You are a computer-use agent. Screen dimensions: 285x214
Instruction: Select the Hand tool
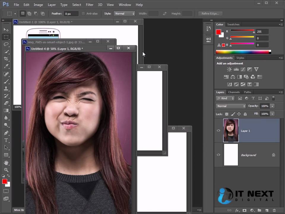6,163
